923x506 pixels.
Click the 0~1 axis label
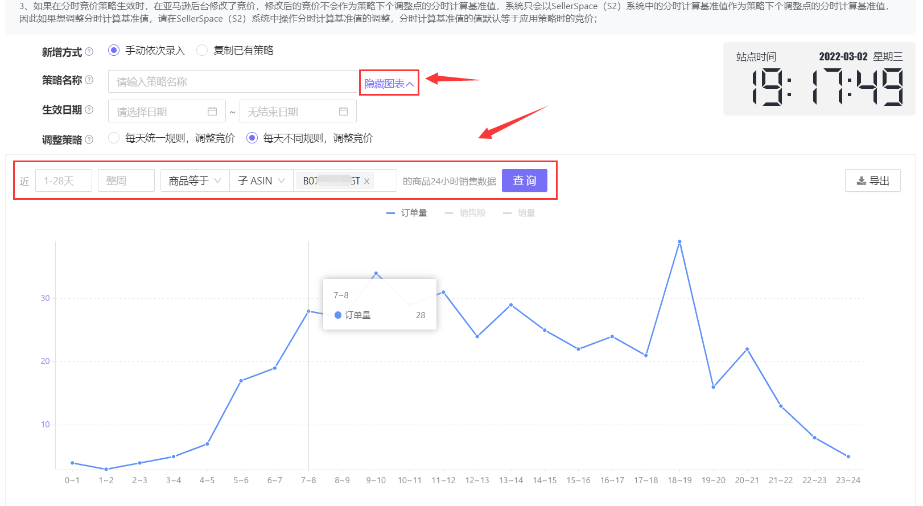tap(72, 480)
